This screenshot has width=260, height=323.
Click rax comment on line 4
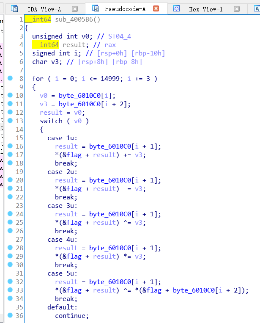[110, 45]
